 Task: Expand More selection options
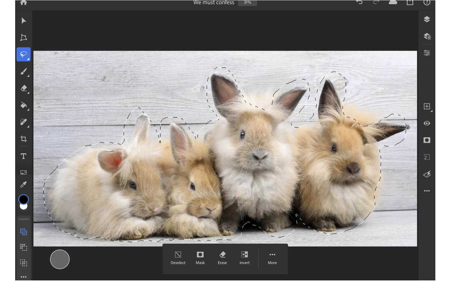(x=272, y=258)
